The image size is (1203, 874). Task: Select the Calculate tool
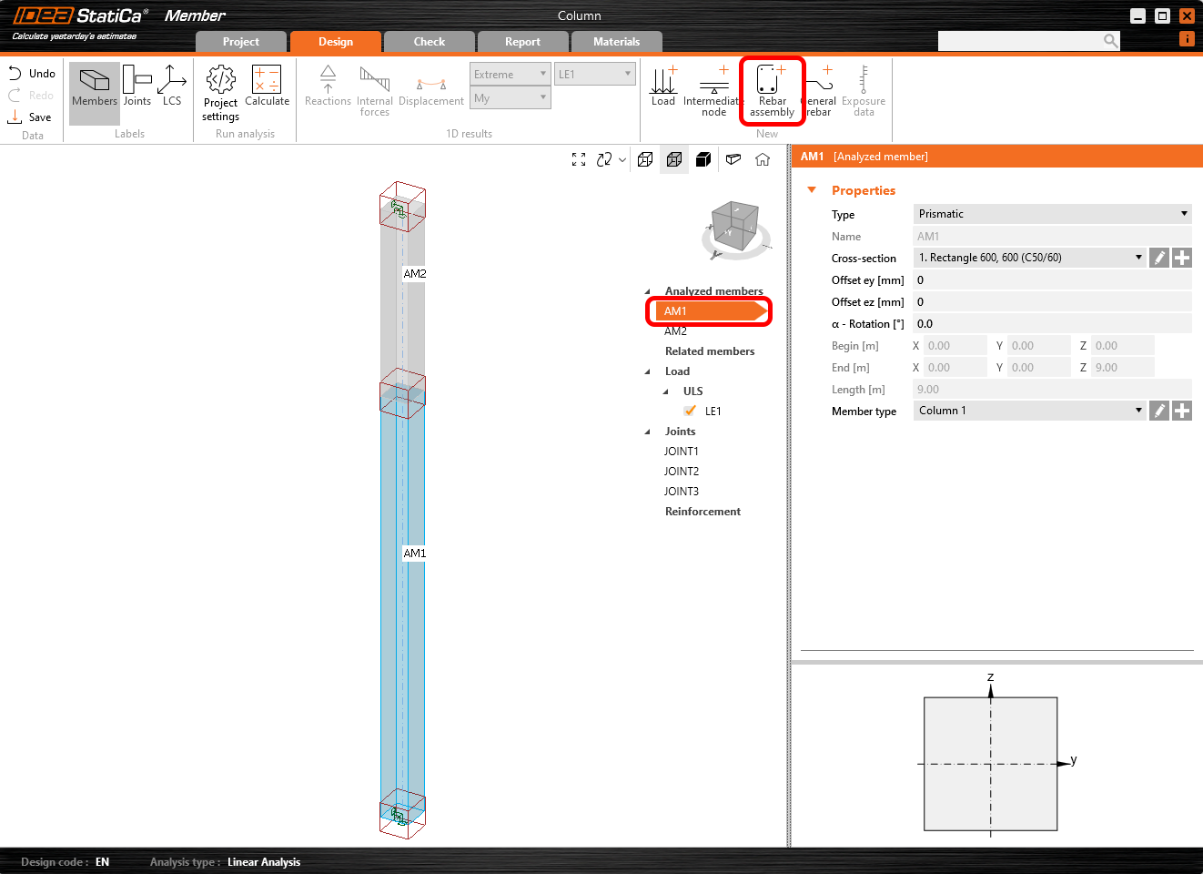pyautogui.click(x=267, y=87)
